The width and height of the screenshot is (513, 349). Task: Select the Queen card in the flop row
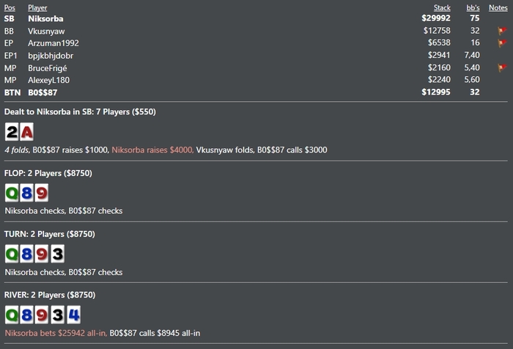pos(12,194)
